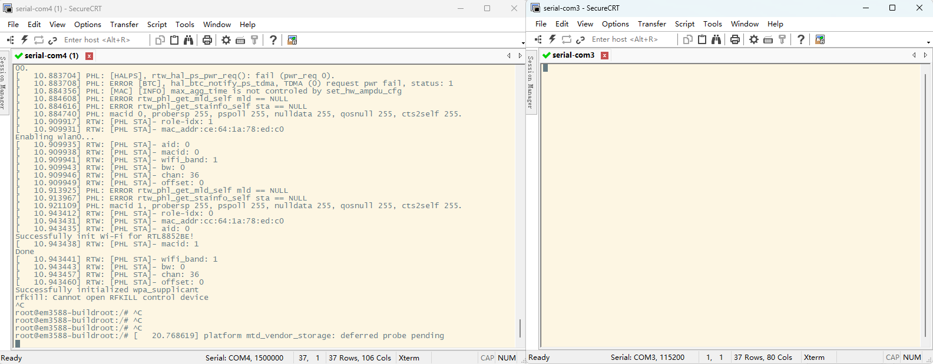Click Copy icon in serial-com3 window toolbar
Viewport: 933px width, 364px height.
(x=688, y=39)
